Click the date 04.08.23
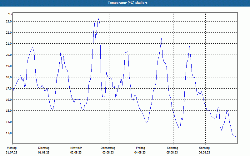This screenshot has height=156, width=250. pyautogui.click(x=140, y=153)
